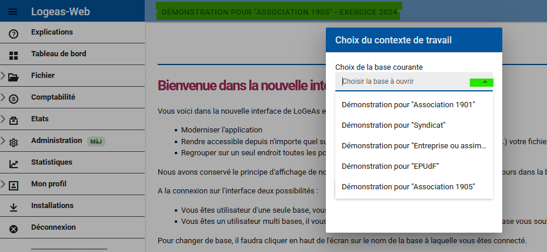This screenshot has height=252, width=547.
Task: Click the Fichier open-folder icon
Action: point(14,77)
